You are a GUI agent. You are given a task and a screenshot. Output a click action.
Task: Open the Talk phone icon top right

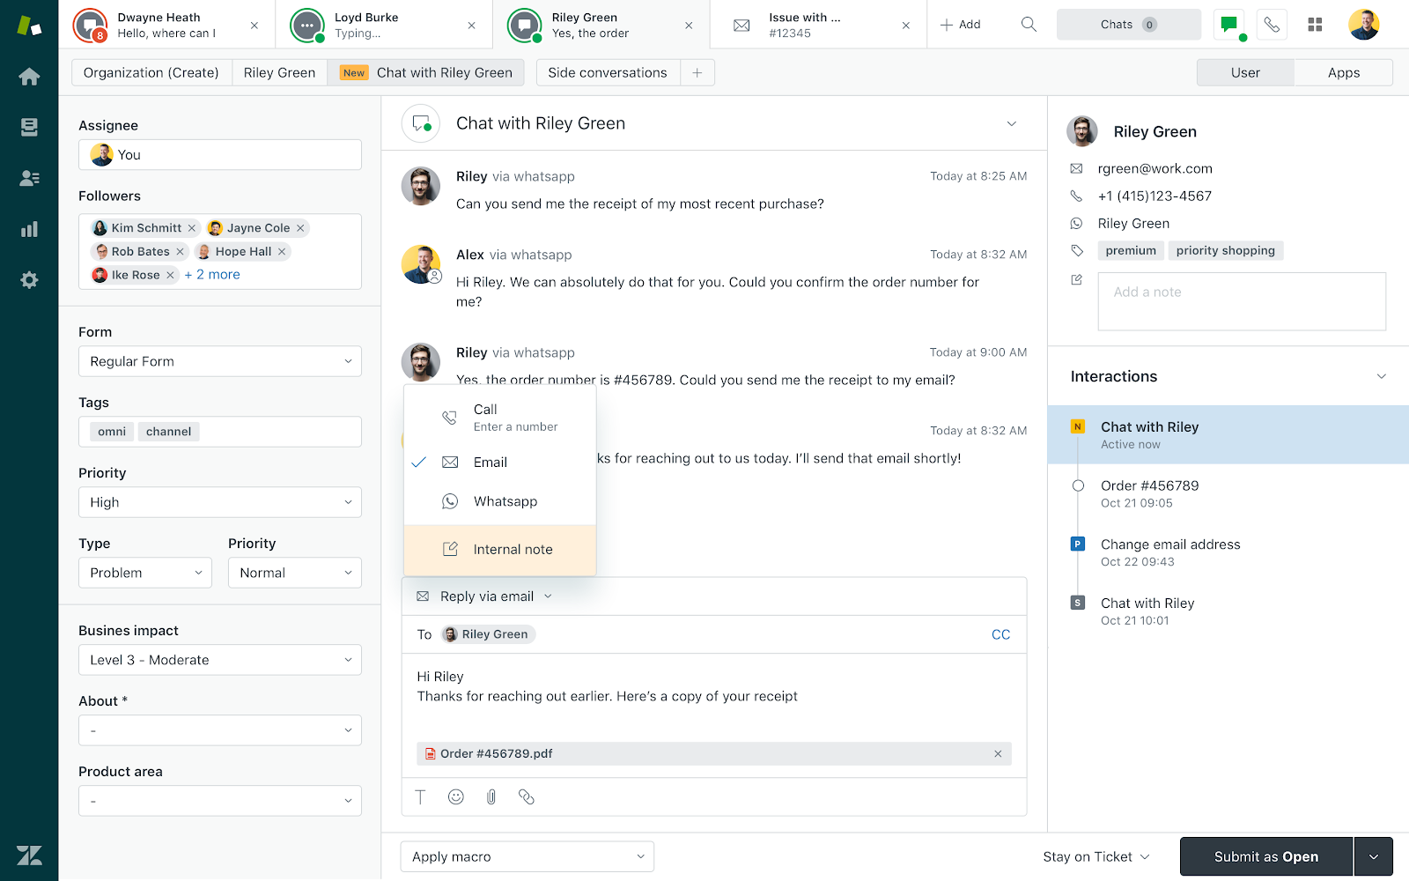1271,24
